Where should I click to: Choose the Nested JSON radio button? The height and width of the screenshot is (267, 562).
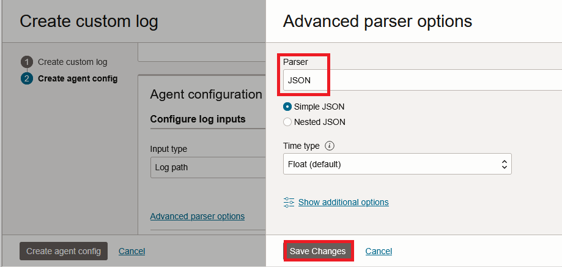287,122
